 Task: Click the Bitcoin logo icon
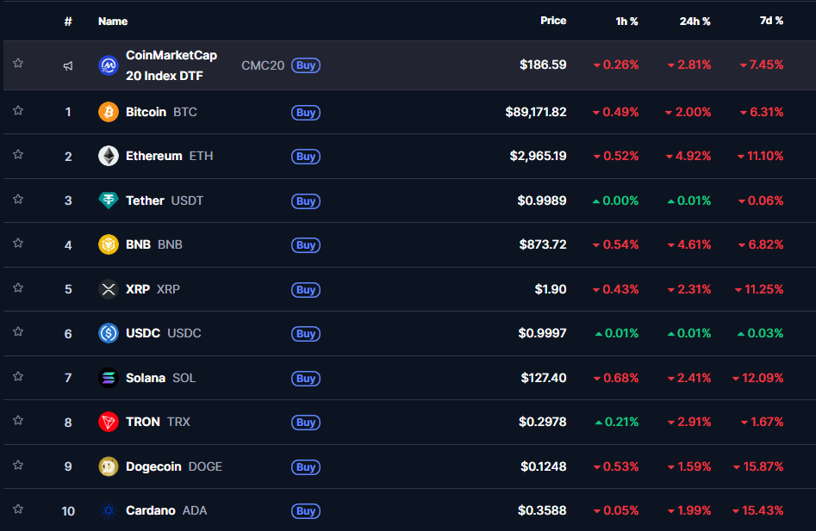coord(109,112)
